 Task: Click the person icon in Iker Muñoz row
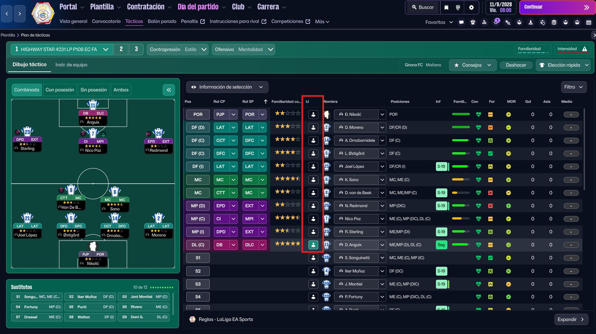click(313, 271)
